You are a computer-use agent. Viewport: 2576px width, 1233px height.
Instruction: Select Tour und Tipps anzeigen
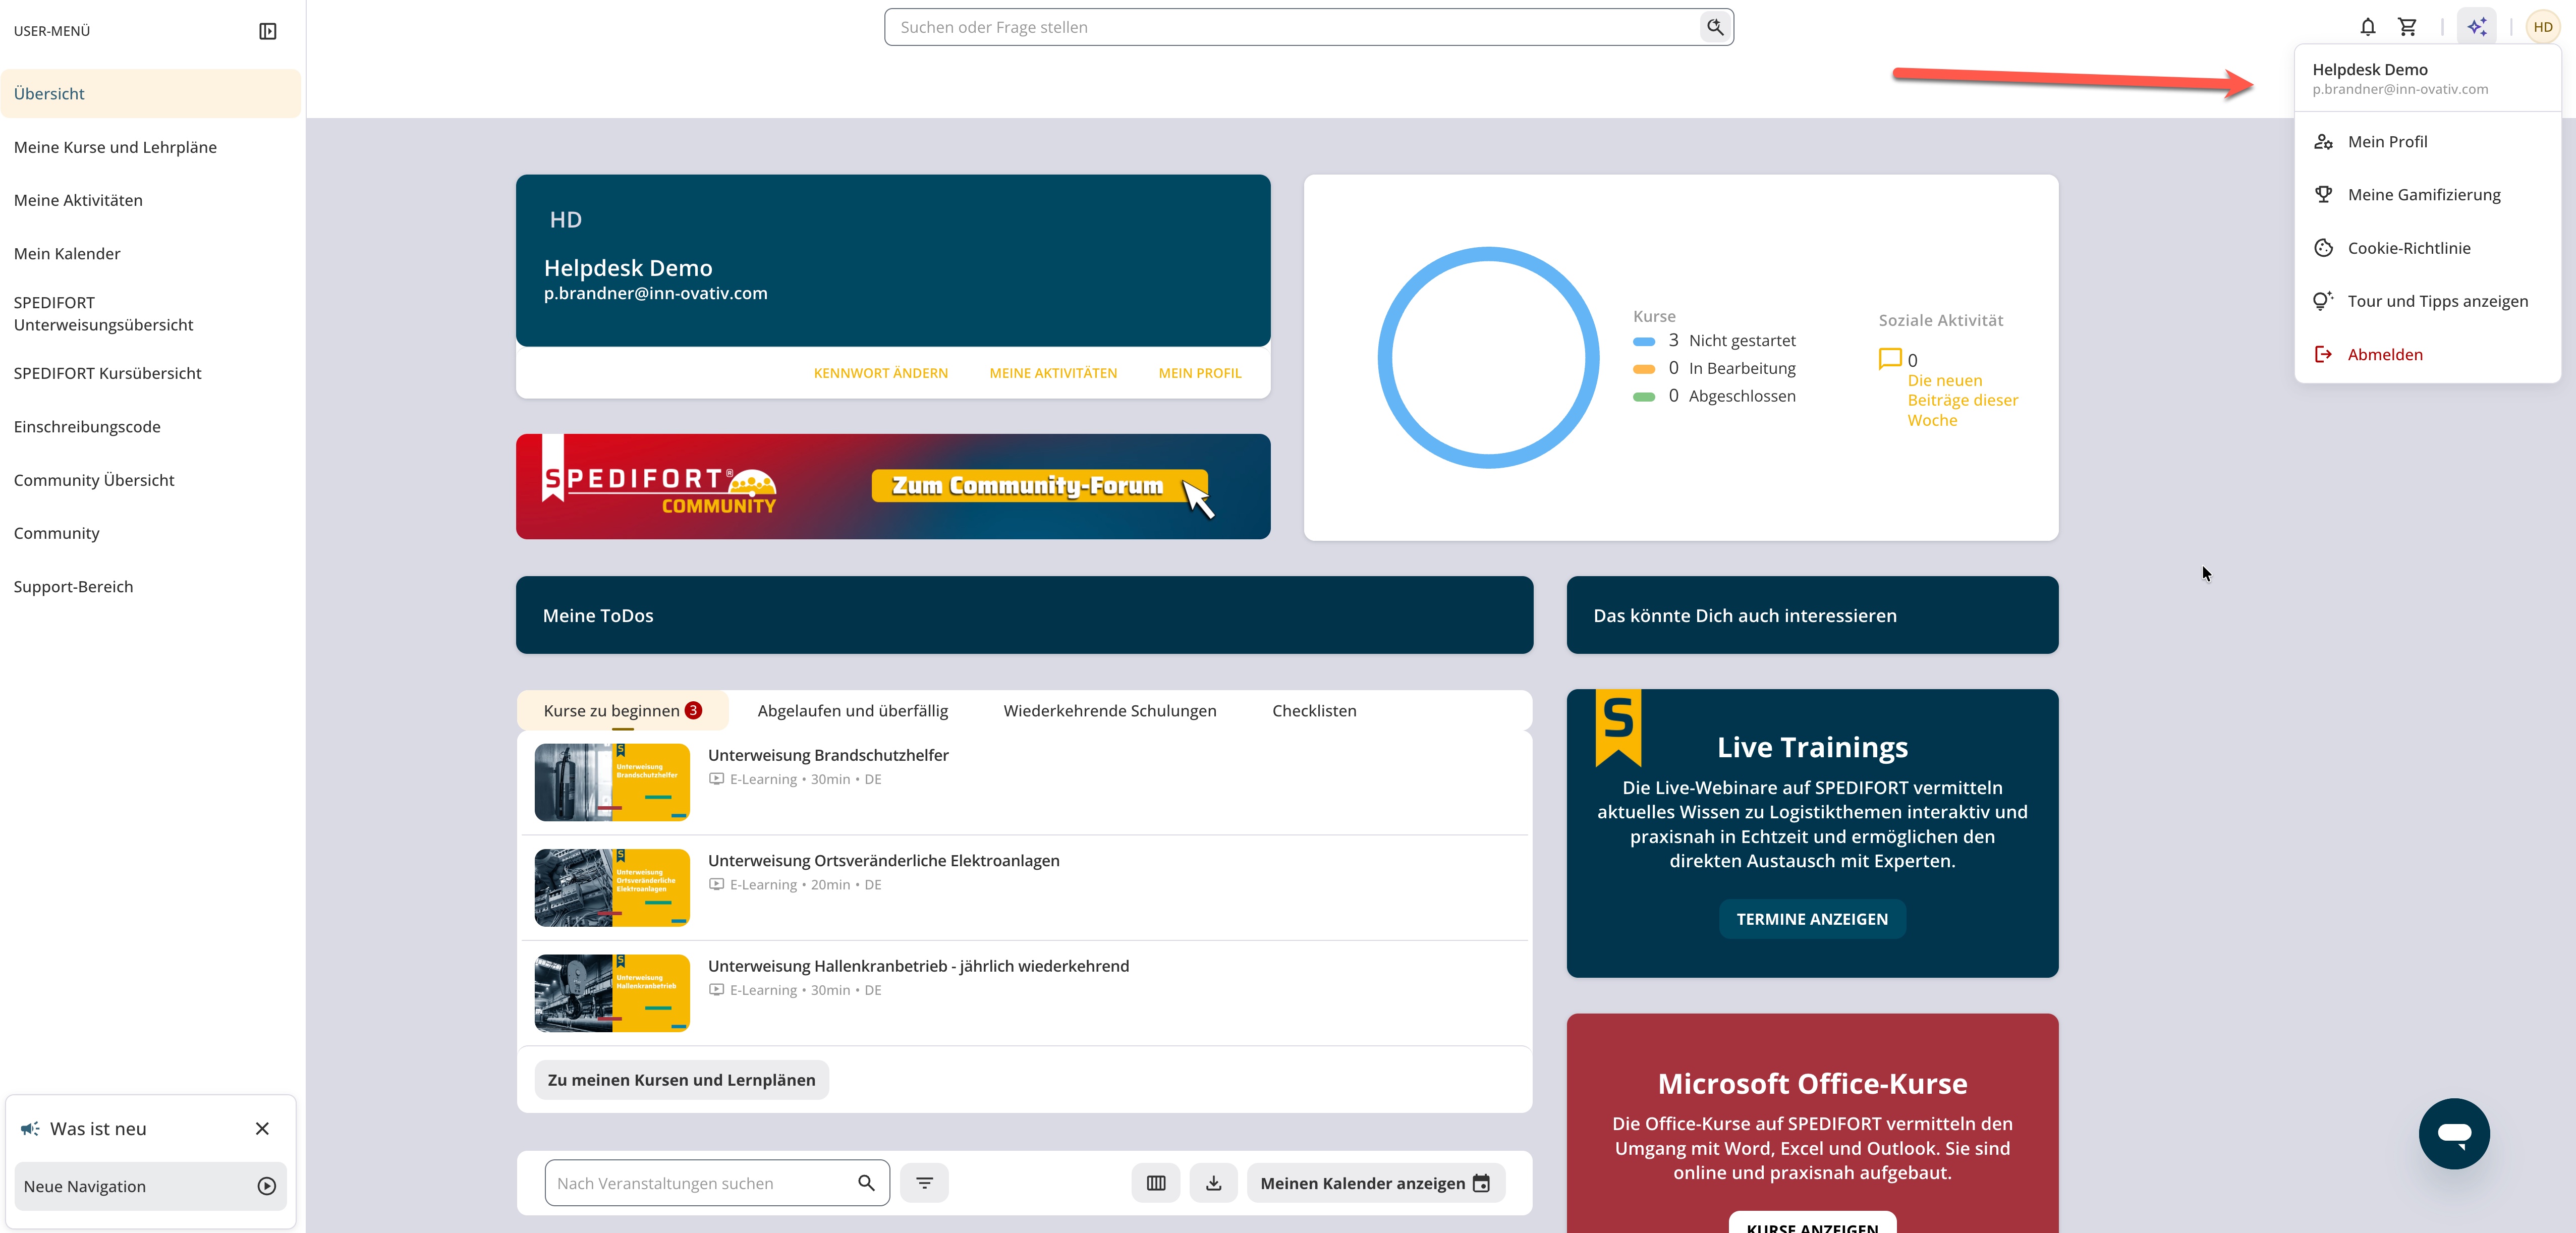pos(2427,301)
